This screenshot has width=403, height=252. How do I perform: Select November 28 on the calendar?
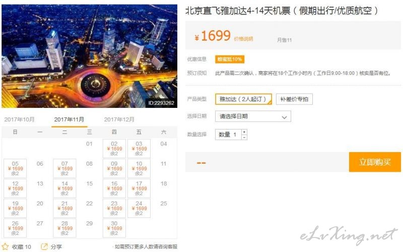(x=64, y=228)
